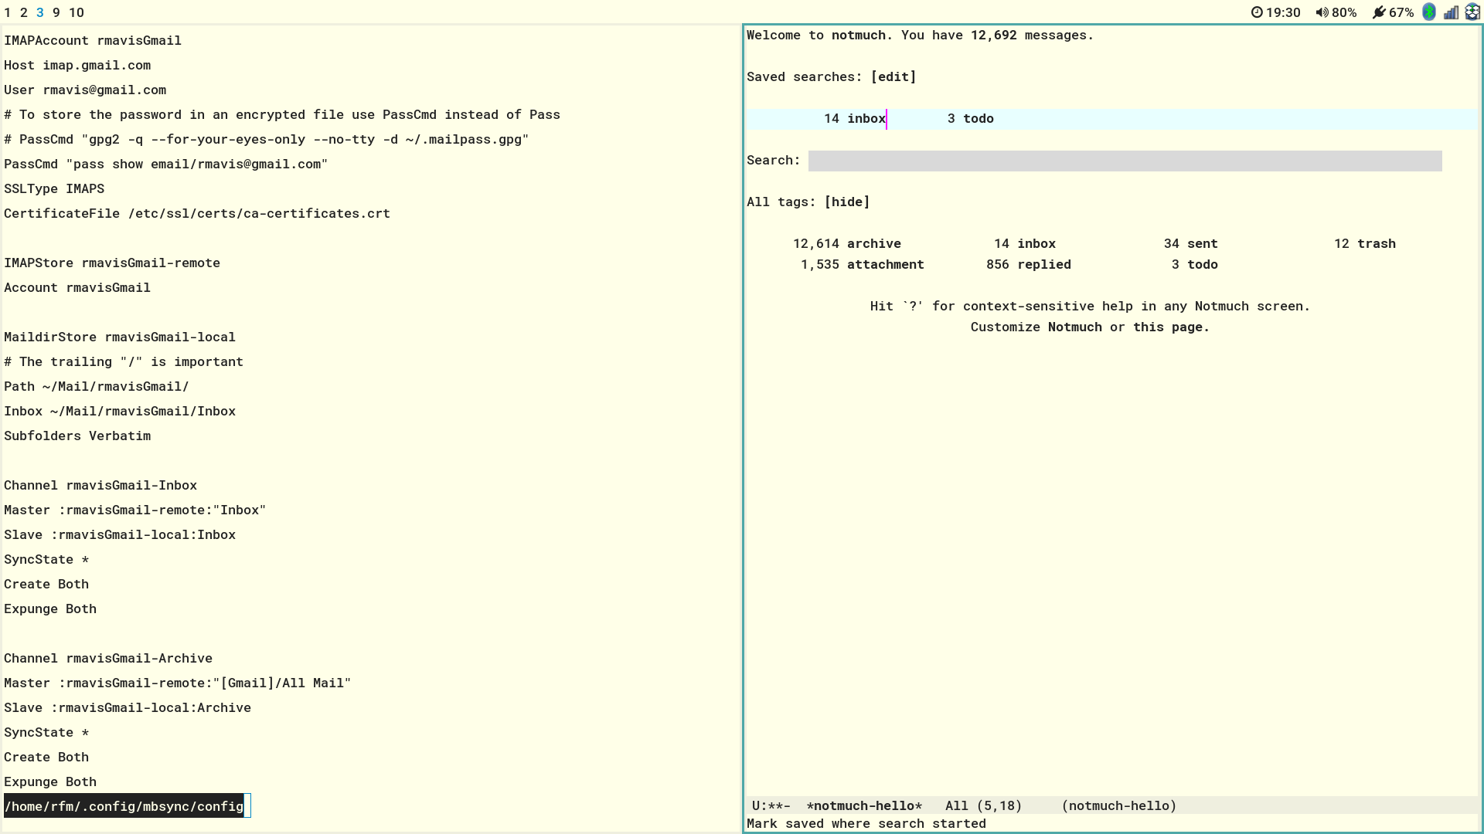Screen dimensions: 1484x834
Task: Open the trash tag search
Action: 1375,243
